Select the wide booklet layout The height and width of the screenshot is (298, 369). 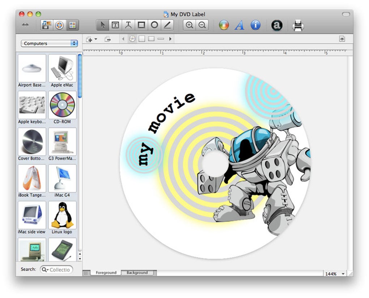tap(151, 39)
